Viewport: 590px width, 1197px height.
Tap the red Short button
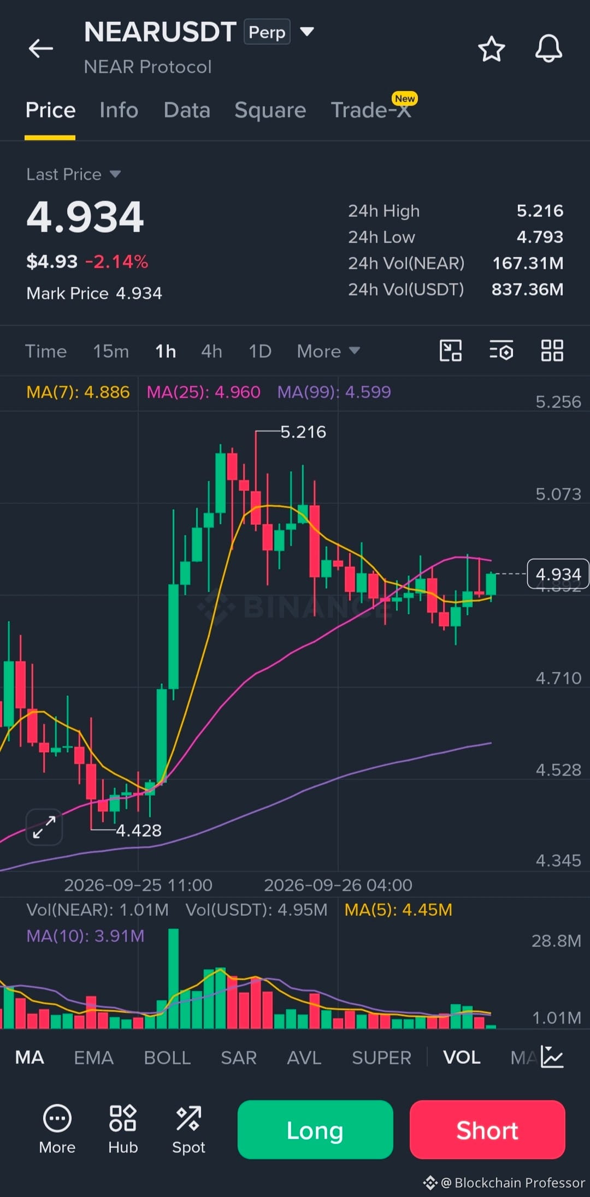487,1130
